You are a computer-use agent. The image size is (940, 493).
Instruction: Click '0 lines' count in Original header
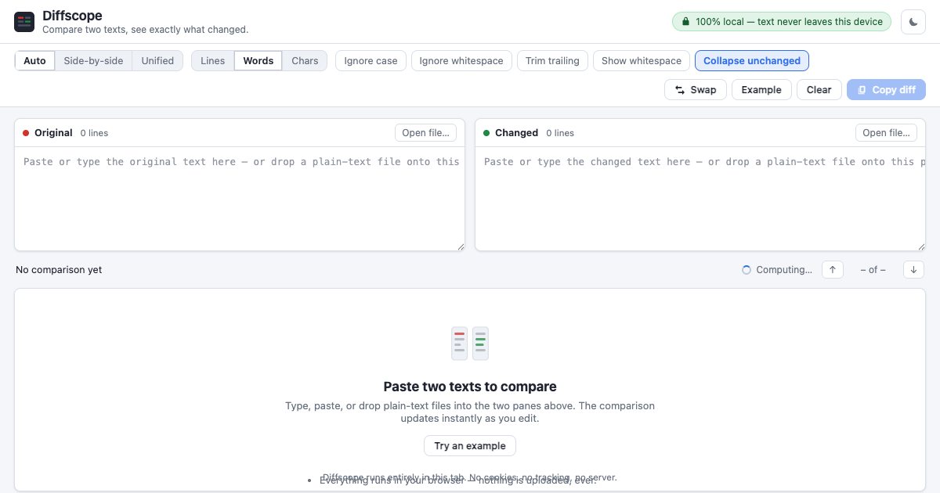94,133
